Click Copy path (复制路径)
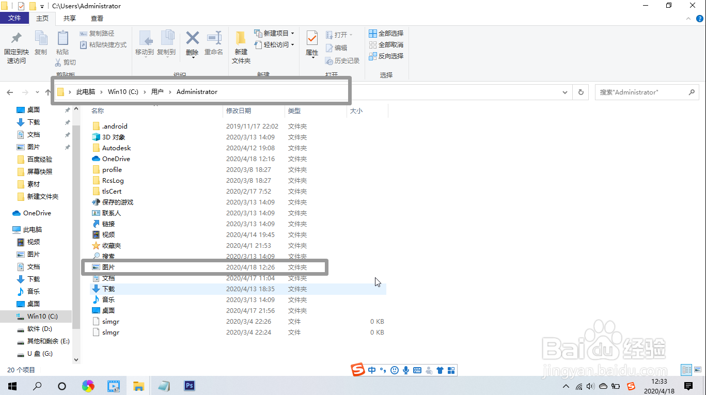This screenshot has width=706, height=395. click(x=97, y=34)
